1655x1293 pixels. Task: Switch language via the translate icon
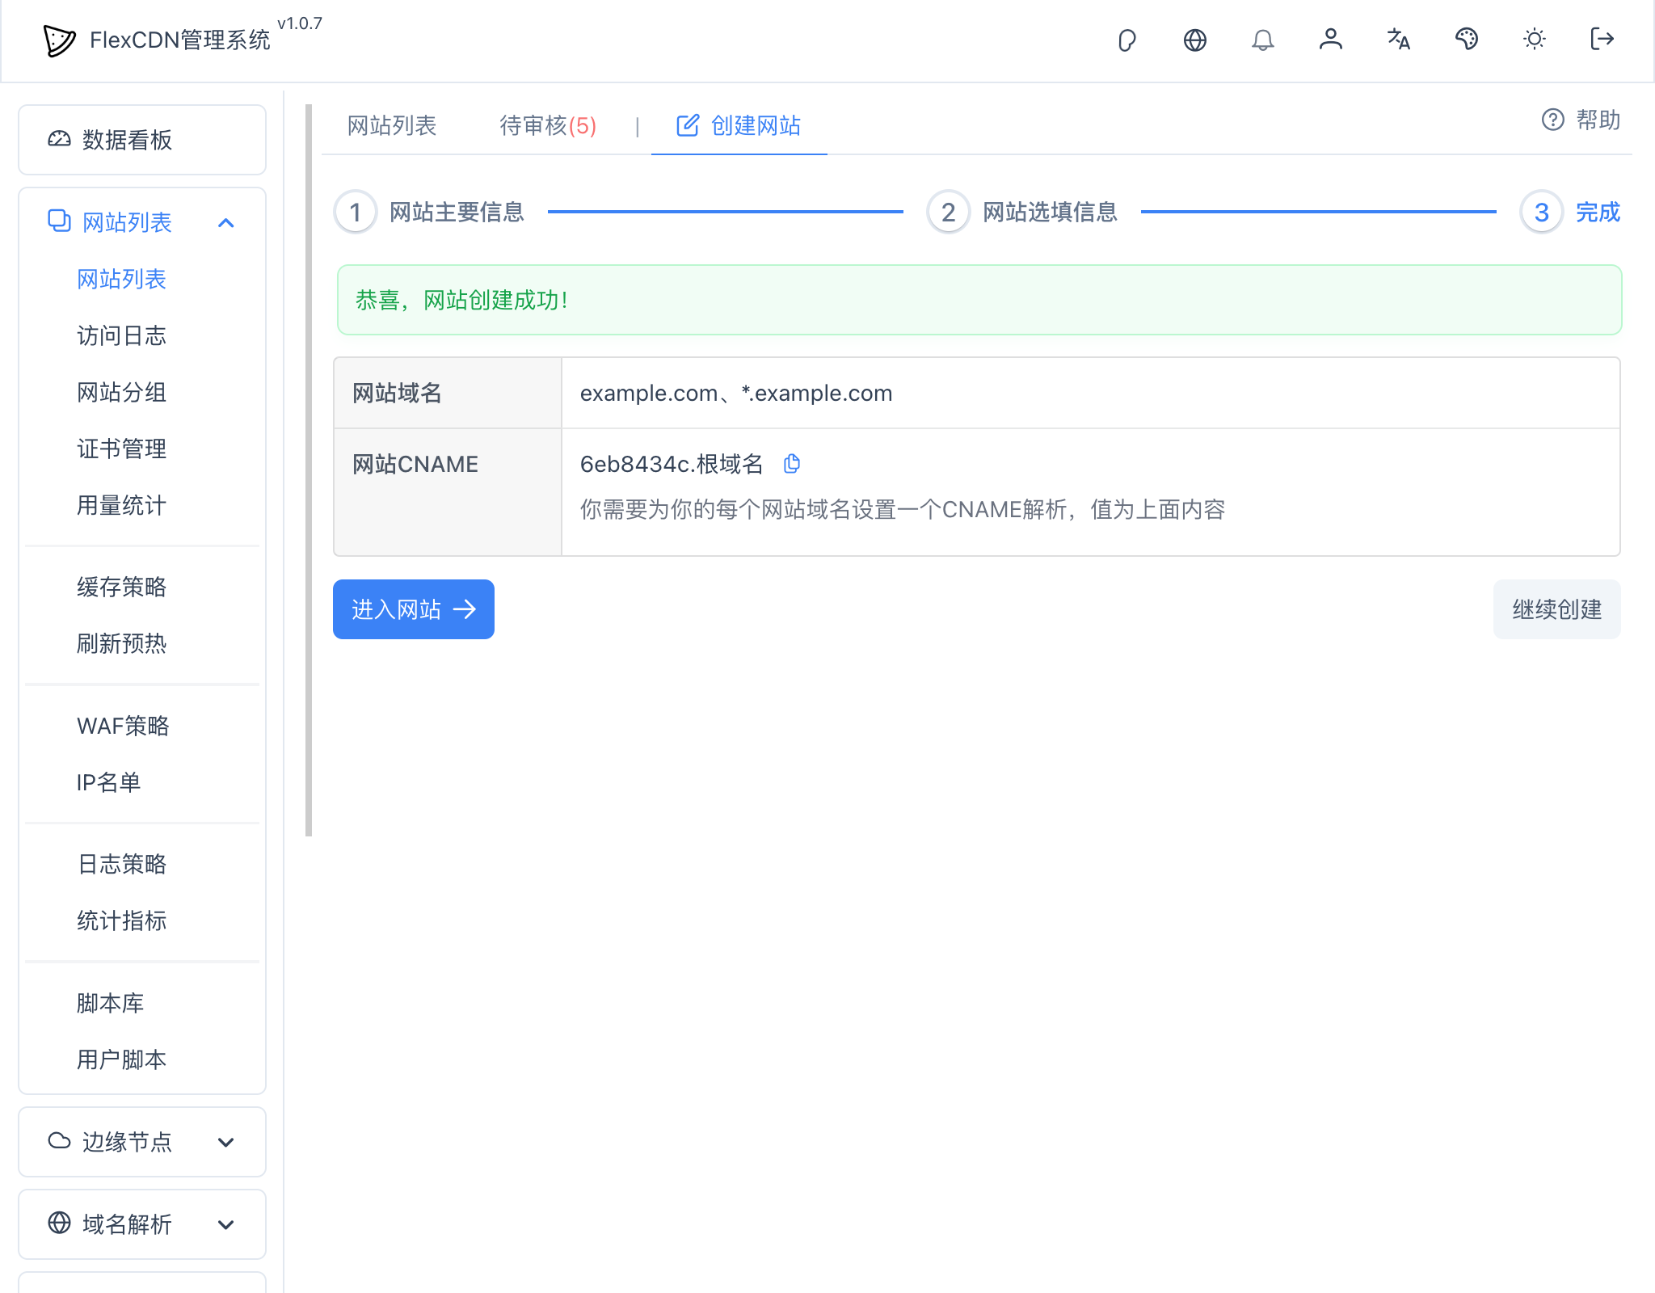[x=1399, y=40]
